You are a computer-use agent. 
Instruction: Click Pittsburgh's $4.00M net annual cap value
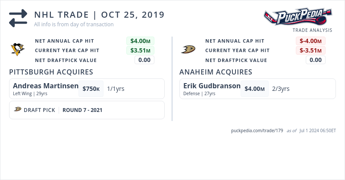tap(140, 41)
